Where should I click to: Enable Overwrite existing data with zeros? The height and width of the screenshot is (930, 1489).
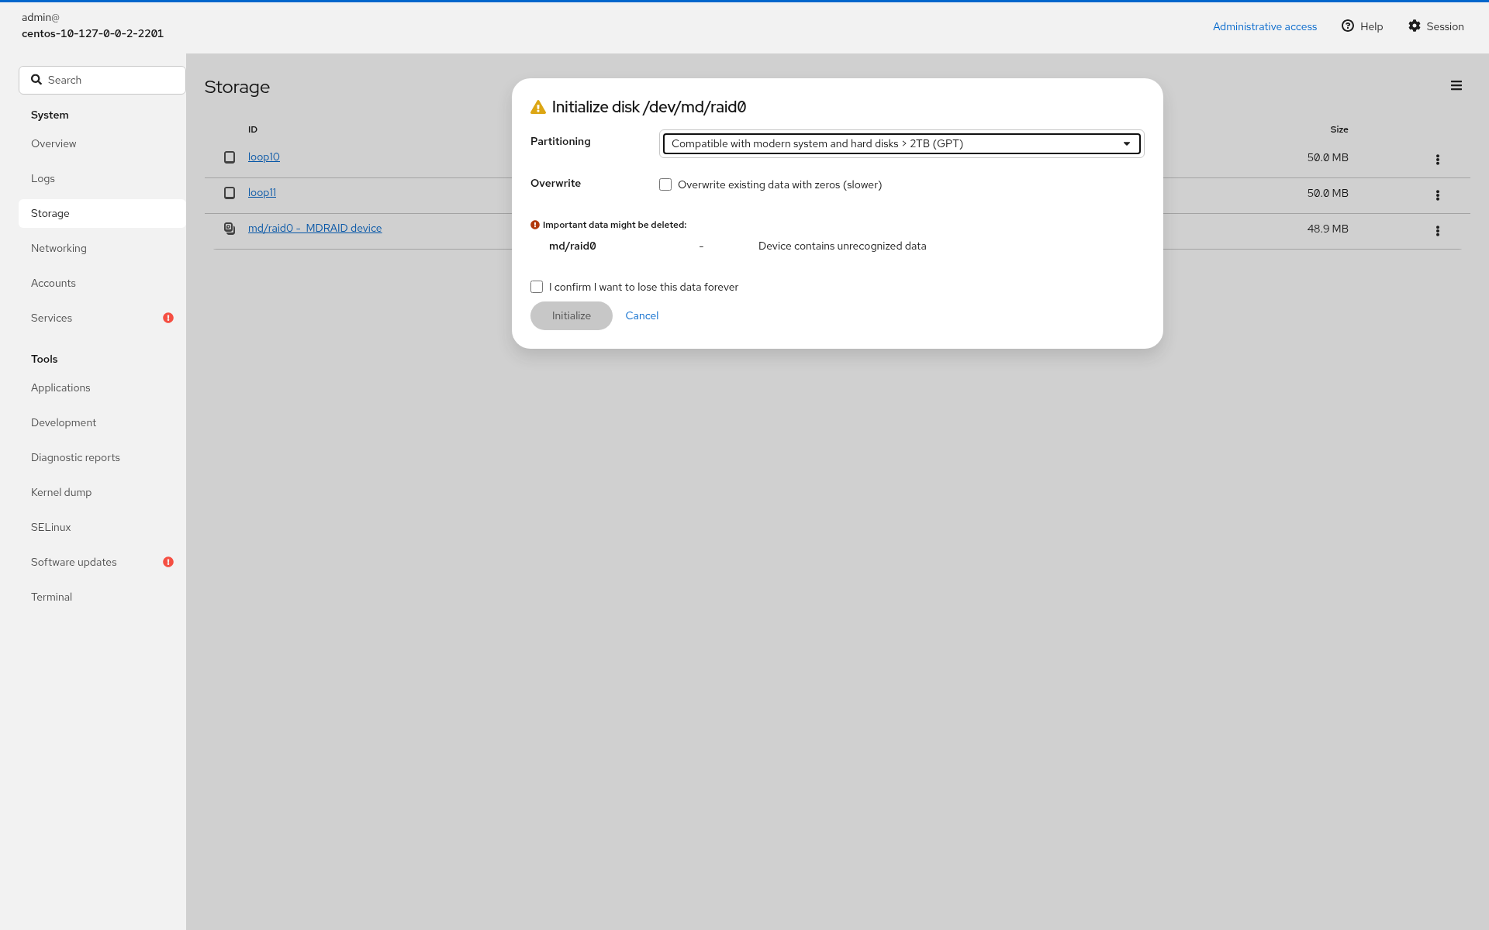pos(665,184)
